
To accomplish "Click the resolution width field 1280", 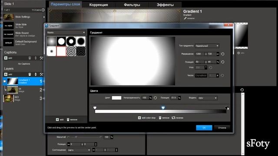I will tap(200, 54).
